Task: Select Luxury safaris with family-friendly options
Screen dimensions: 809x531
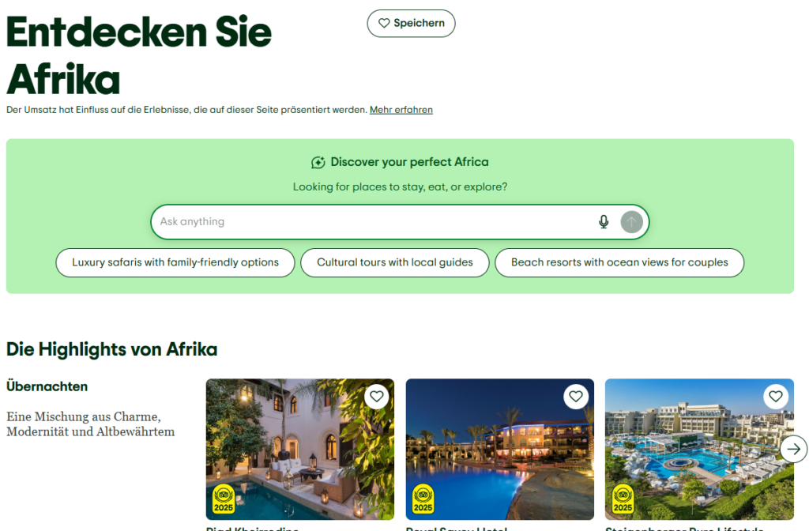Action: click(x=175, y=262)
